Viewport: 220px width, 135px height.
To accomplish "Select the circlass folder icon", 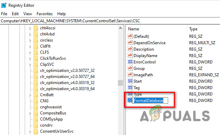I will [x=36, y=40].
